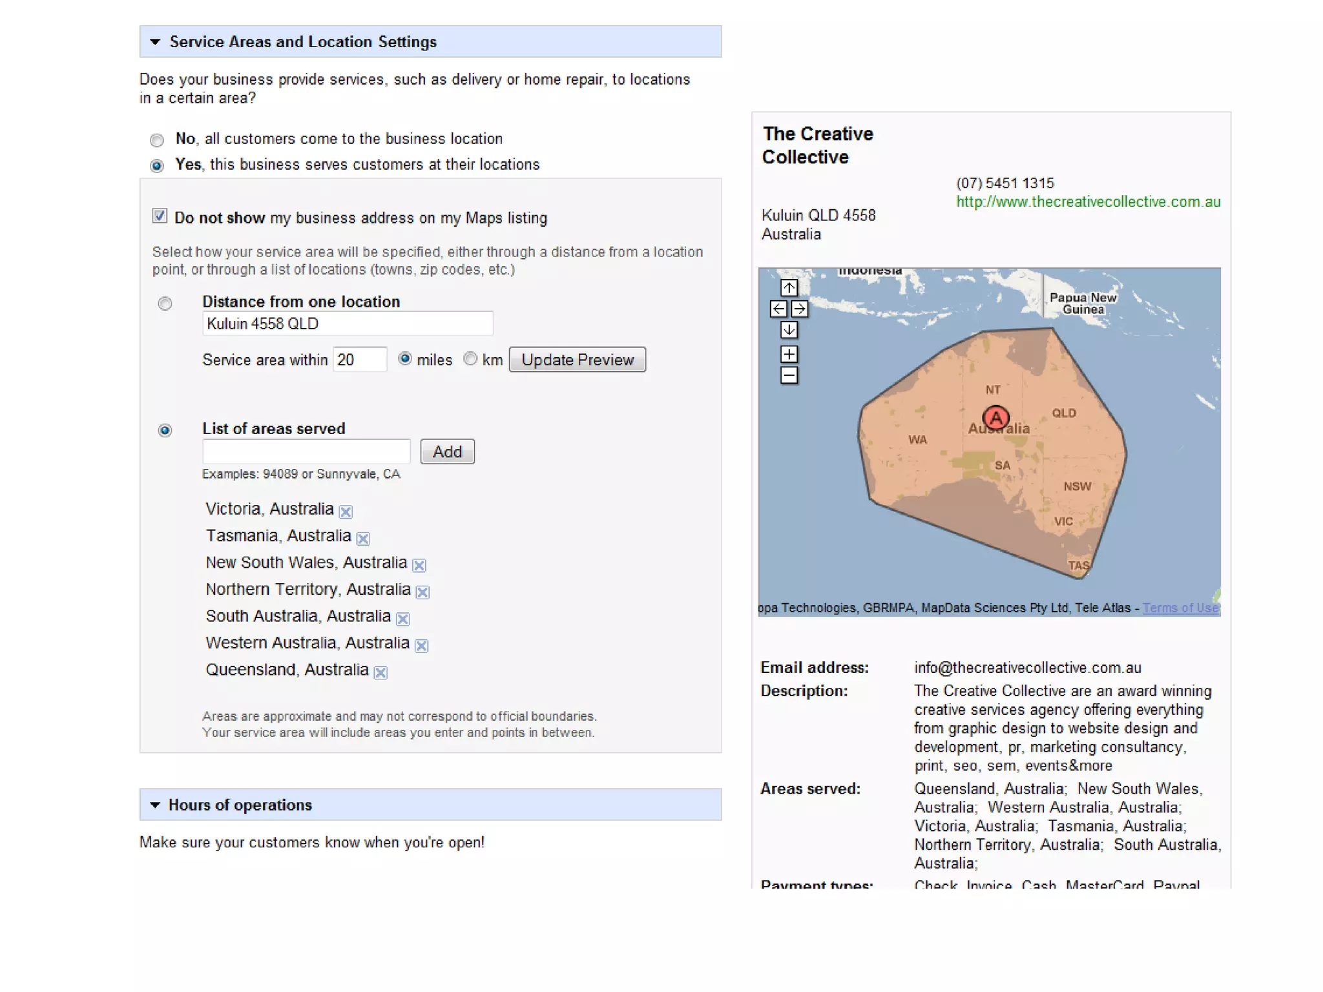Viewport: 1323px width, 992px height.
Task: Zoom out the map with minus icon
Action: (x=789, y=375)
